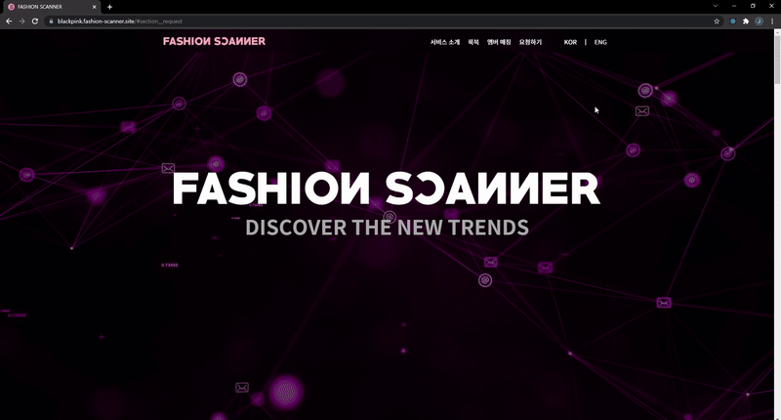This screenshot has height=420, width=781.
Task: Reload the page with the refresh icon
Action: point(35,21)
